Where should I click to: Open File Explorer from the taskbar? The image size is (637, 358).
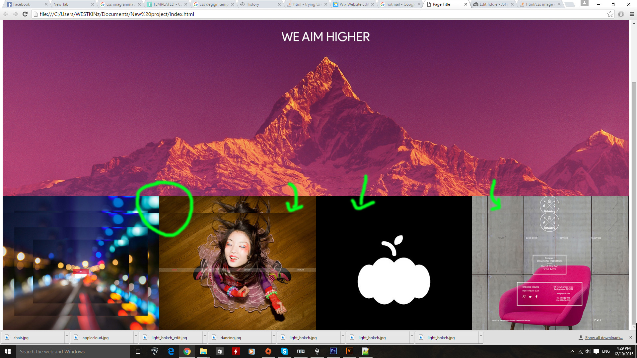(203, 351)
